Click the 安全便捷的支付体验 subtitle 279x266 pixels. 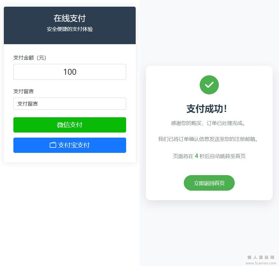[x=70, y=29]
